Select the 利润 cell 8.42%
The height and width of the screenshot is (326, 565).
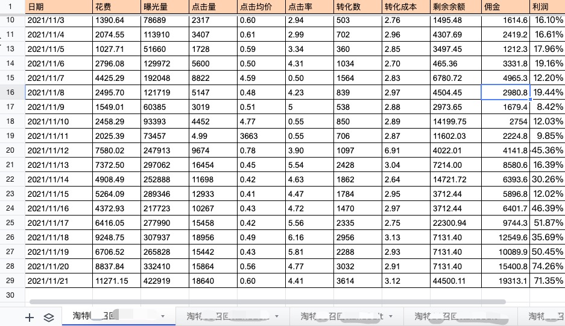point(548,107)
